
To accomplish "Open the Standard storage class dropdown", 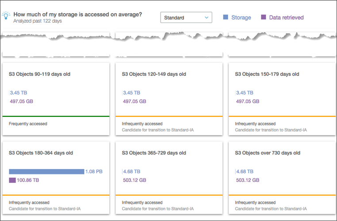I will pos(186,18).
